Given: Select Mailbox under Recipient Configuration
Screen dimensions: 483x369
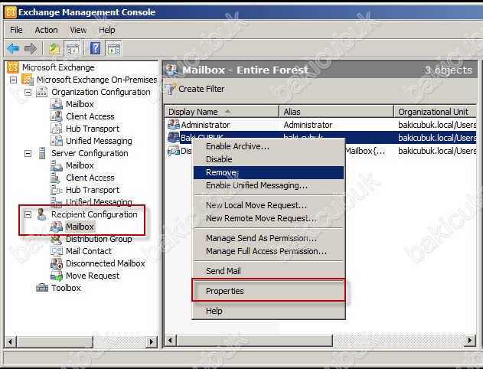Looking at the screenshot, I should tap(80, 227).
